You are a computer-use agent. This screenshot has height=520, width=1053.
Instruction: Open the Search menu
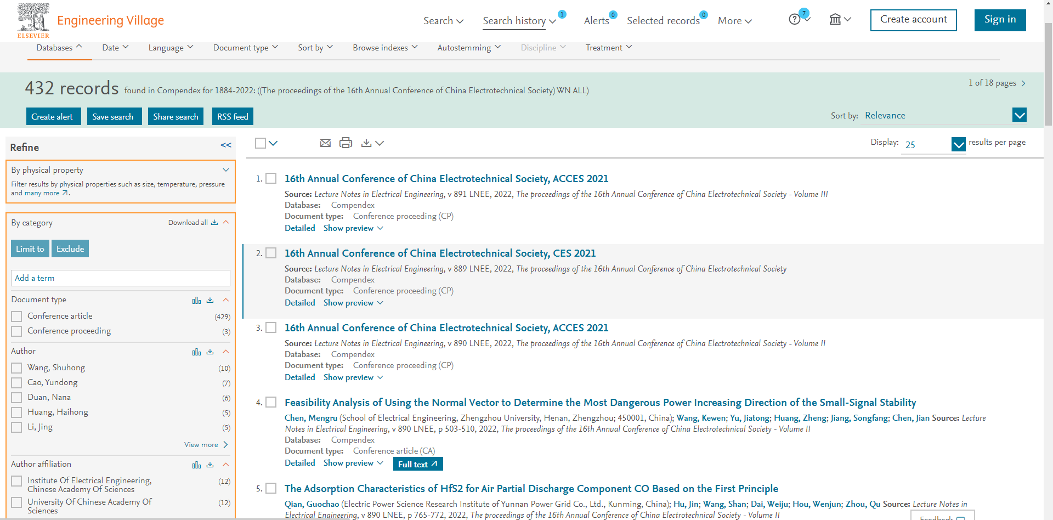(443, 21)
